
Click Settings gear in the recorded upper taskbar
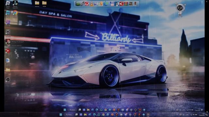[x=131, y=110]
